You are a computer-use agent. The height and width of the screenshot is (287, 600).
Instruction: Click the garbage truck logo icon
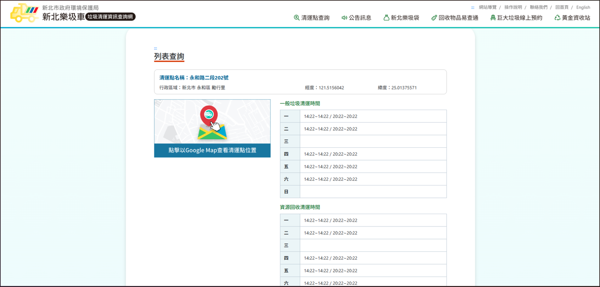tap(24, 13)
